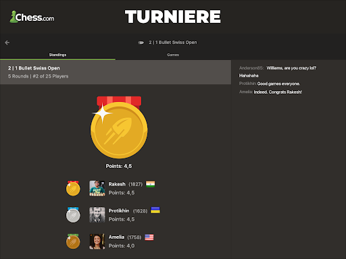Switch to the Standings tab
The image size is (346, 259).
pos(57,55)
